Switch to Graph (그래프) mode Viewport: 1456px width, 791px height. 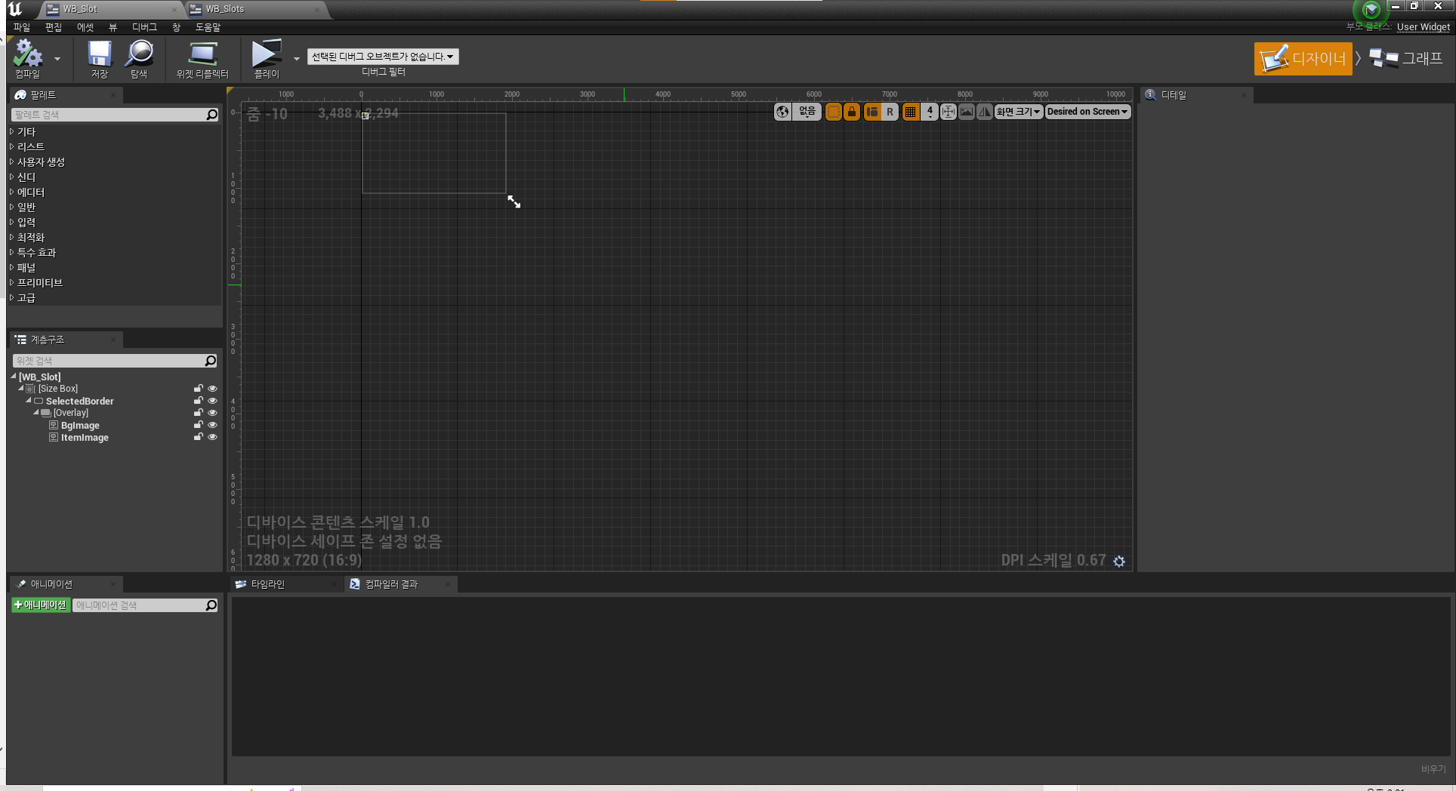(x=1405, y=58)
